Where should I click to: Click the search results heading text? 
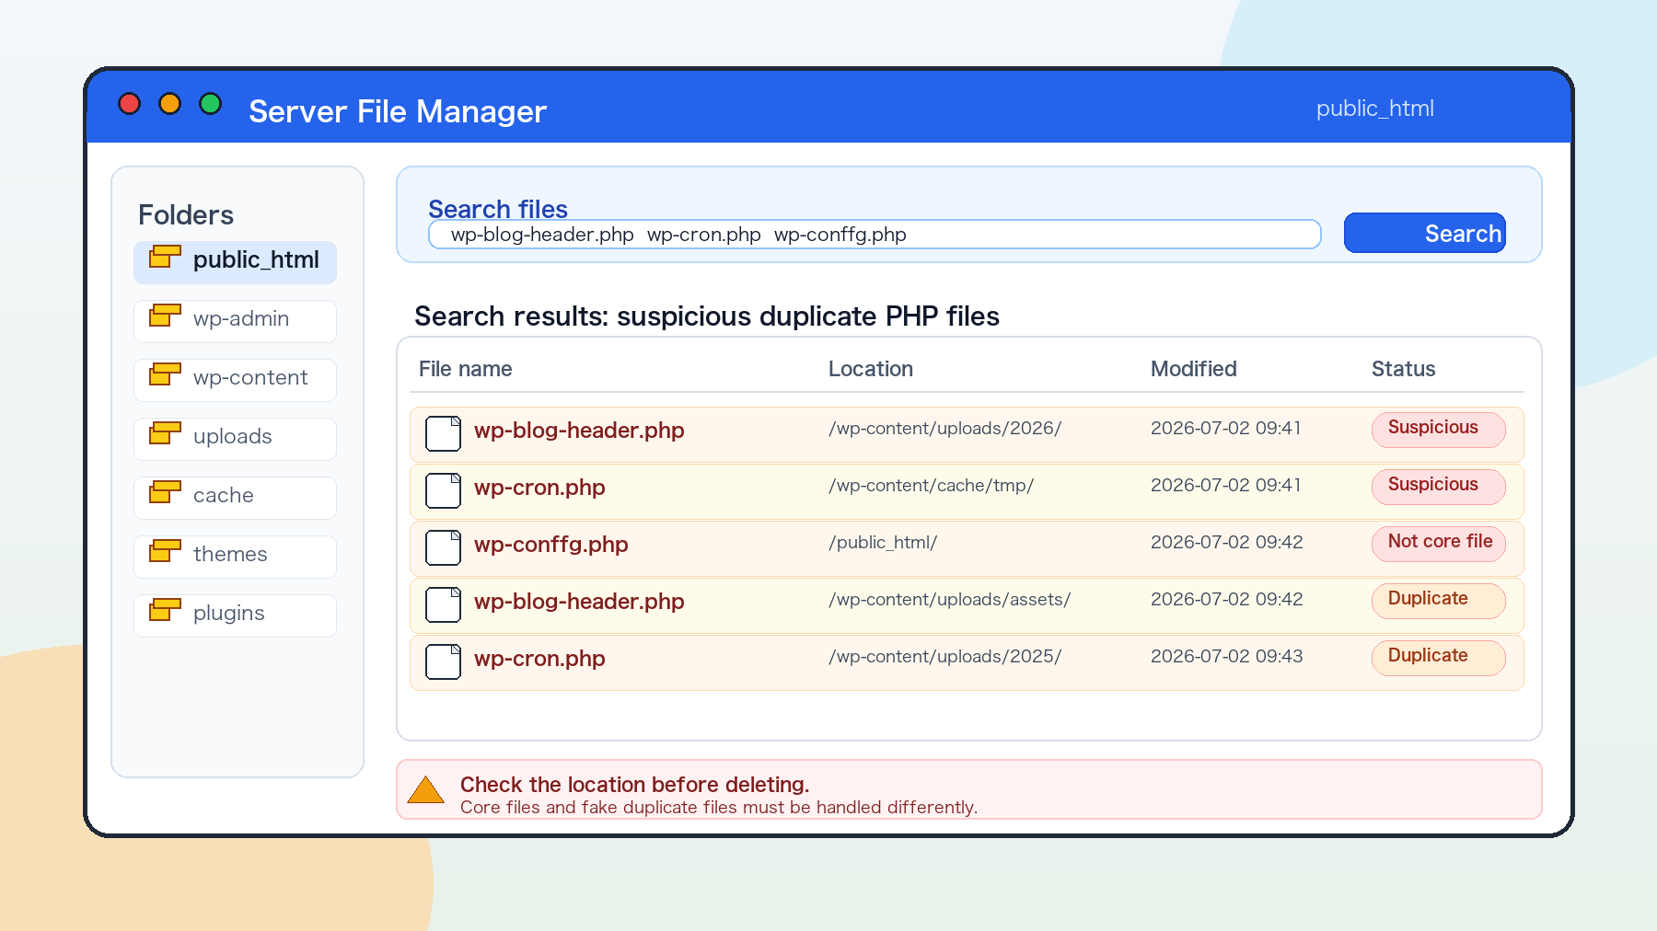point(707,316)
